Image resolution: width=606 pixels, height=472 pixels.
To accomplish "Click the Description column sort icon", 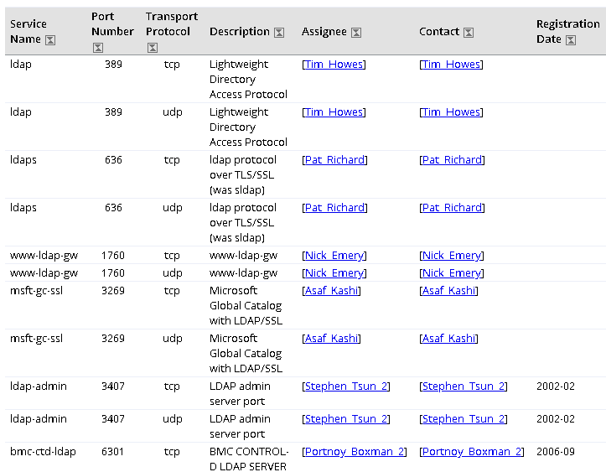I will (279, 33).
